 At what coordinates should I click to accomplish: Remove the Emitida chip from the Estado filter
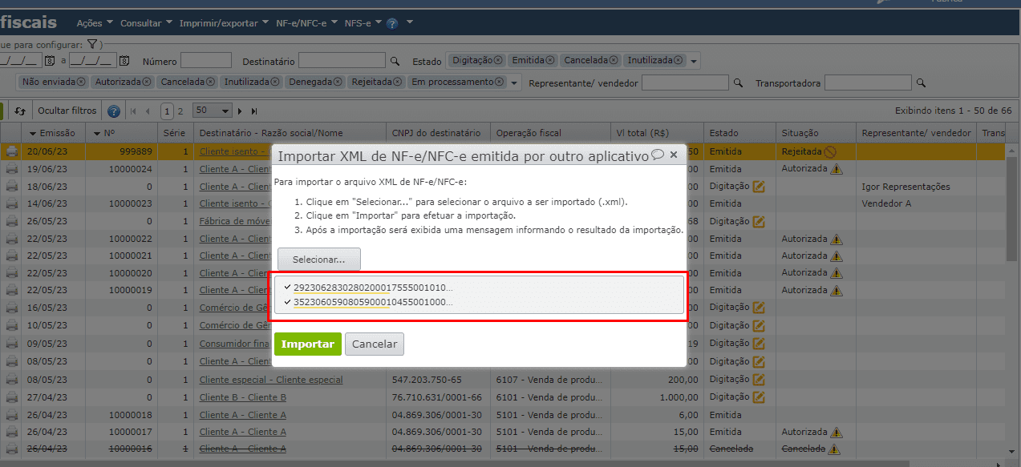coord(550,60)
